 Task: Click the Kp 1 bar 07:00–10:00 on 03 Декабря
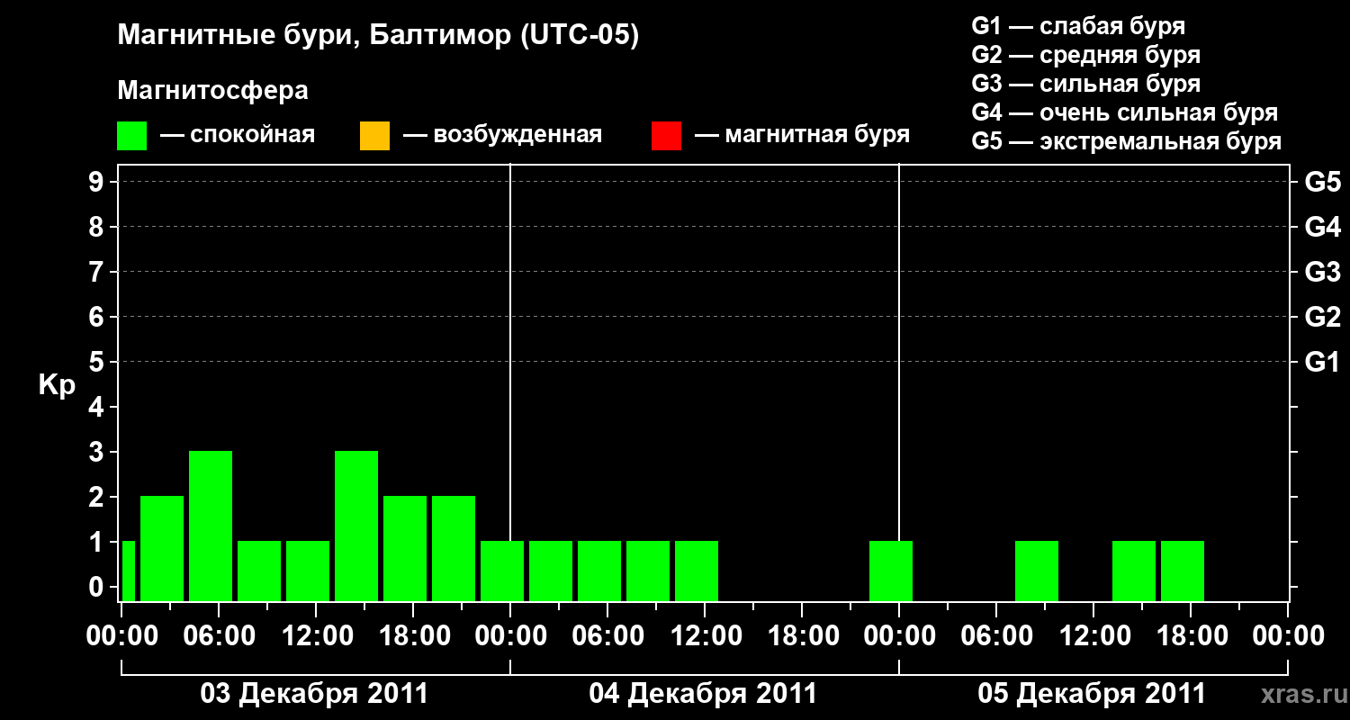point(259,571)
